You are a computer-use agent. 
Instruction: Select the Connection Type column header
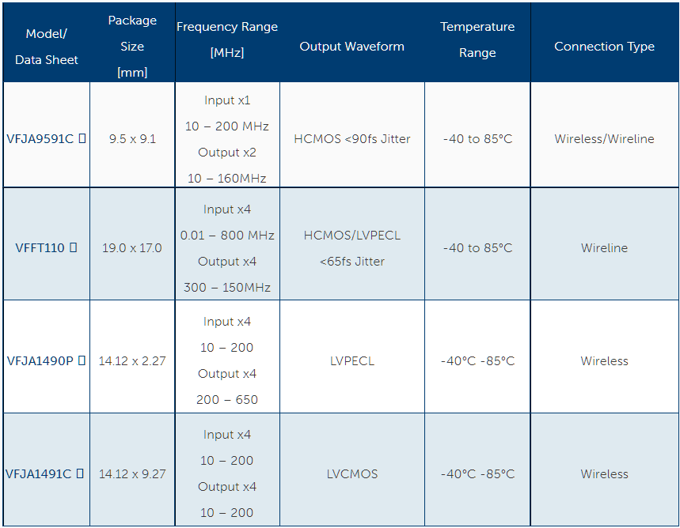click(604, 46)
